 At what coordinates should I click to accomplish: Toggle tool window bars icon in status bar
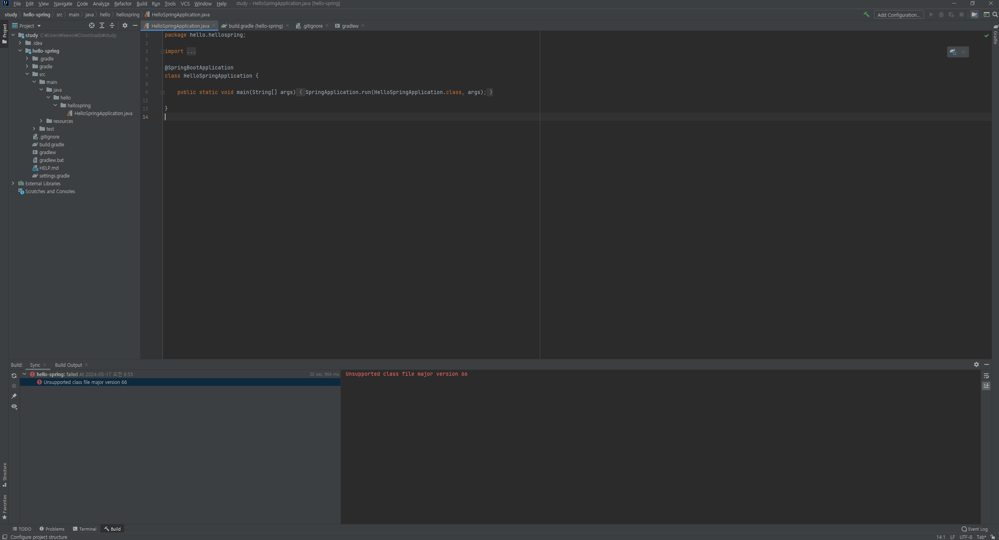[x=4, y=537]
